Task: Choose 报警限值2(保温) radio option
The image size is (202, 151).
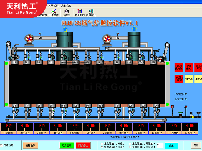Action: coord(102,147)
